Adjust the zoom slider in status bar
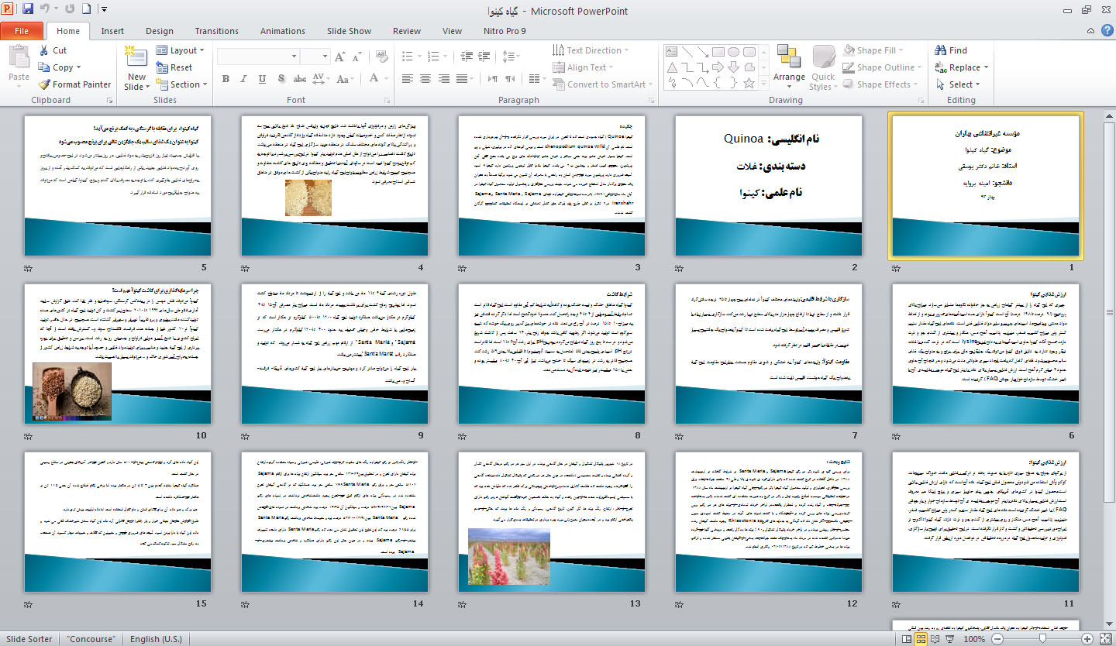 coord(1042,639)
